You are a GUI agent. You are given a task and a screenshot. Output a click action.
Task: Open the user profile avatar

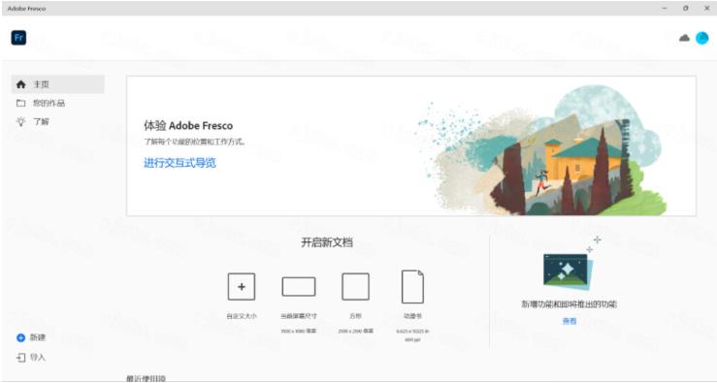pos(701,39)
